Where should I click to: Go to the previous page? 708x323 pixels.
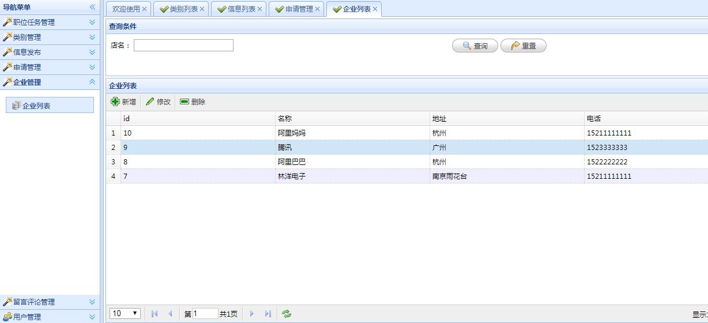[x=170, y=314]
